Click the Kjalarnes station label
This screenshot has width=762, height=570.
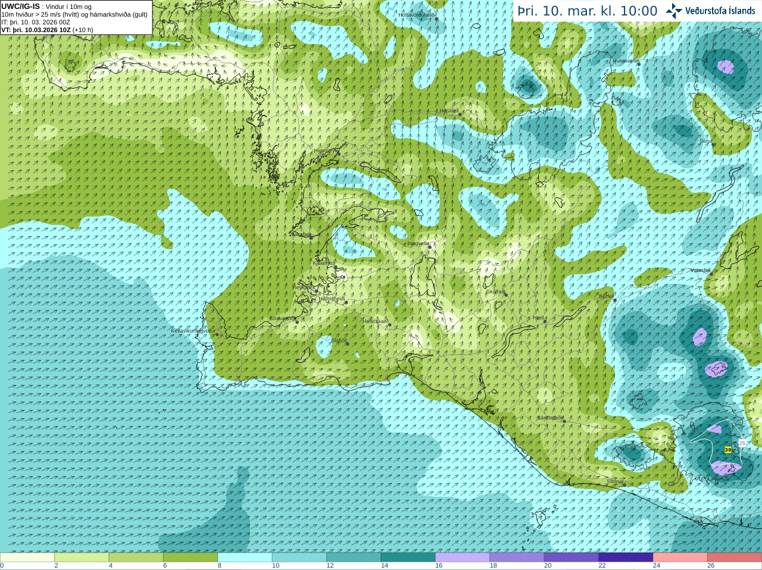[x=324, y=263]
